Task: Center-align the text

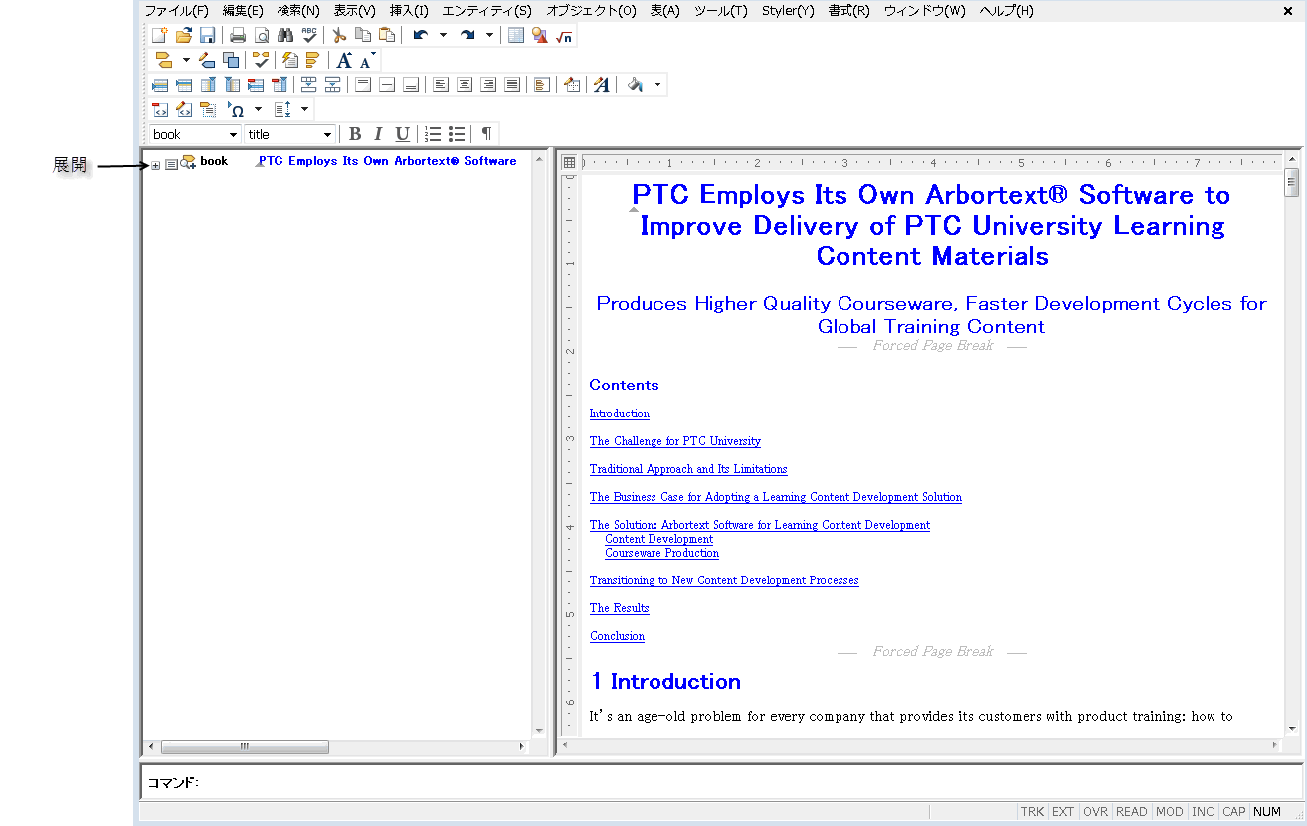Action: point(465,84)
